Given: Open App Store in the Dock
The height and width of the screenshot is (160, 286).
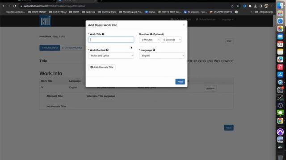Looking at the screenshot, I should point(280,75).
